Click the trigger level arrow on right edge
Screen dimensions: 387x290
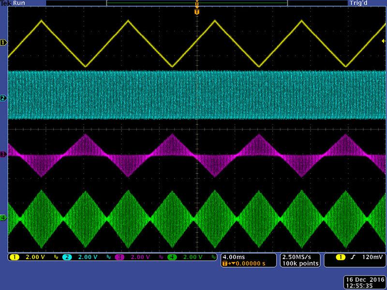click(383, 41)
